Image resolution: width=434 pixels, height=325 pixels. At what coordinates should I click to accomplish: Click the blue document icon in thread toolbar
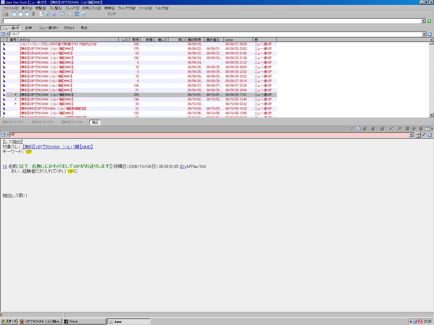tap(358, 129)
